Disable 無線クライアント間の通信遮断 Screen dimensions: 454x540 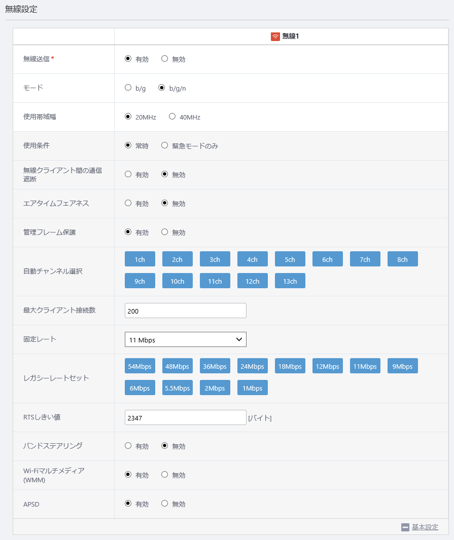point(164,174)
